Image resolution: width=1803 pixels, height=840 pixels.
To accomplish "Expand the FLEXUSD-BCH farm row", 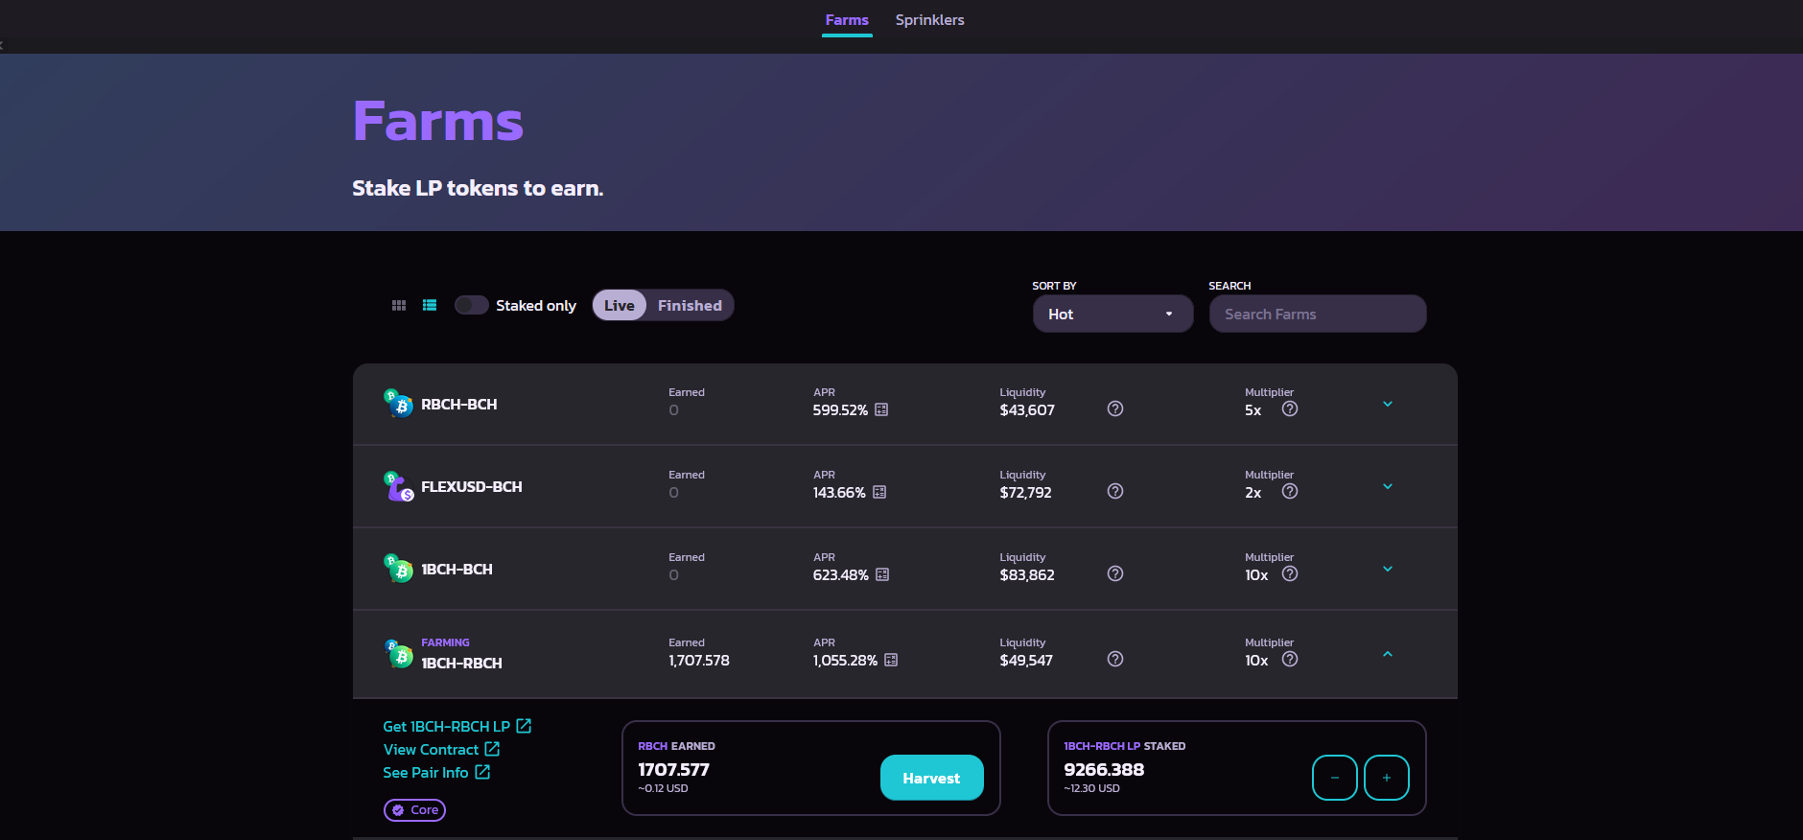I will 1388,486.
